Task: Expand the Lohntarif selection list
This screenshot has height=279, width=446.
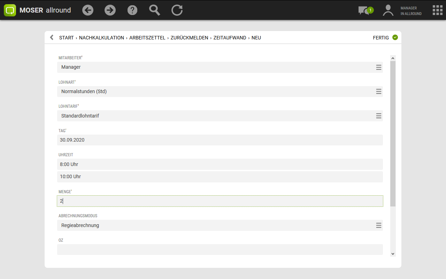Action: coord(379,116)
